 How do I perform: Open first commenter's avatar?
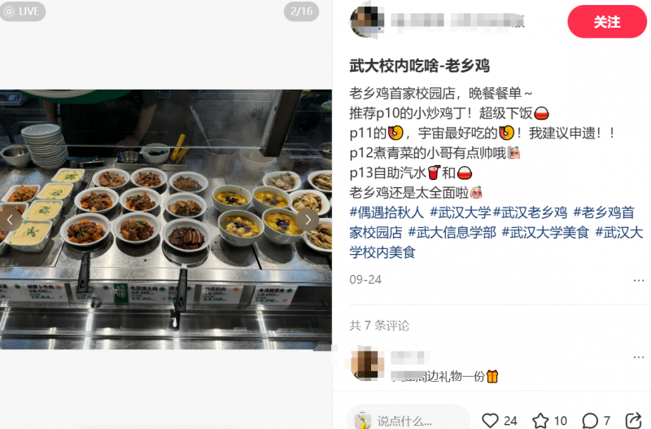point(366,363)
